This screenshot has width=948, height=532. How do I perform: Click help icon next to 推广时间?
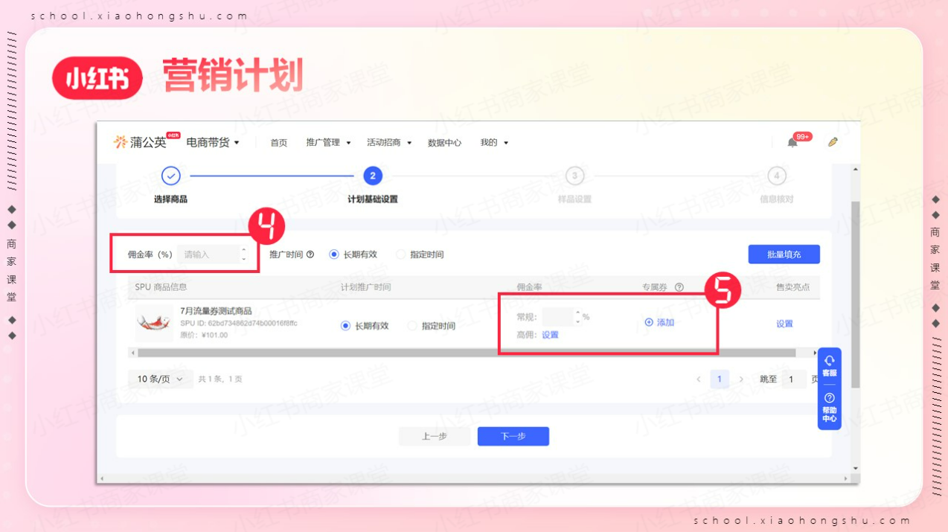click(x=310, y=254)
